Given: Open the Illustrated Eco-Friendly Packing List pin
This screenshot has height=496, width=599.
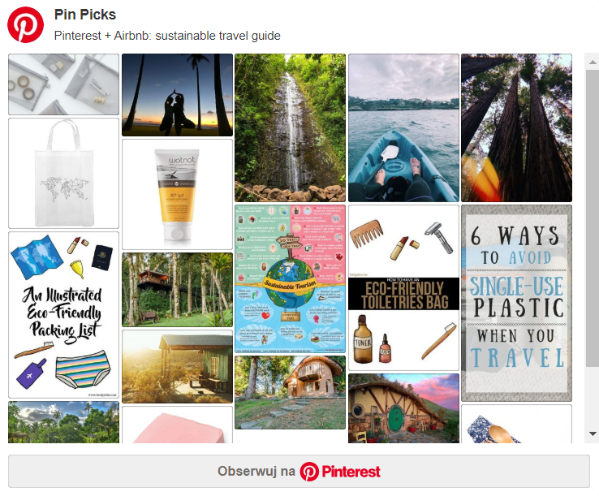Looking at the screenshot, I should (x=64, y=315).
